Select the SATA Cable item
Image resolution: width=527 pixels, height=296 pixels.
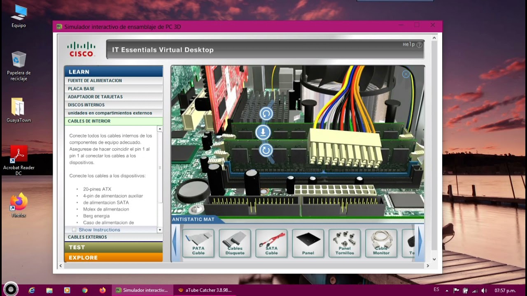(x=271, y=243)
